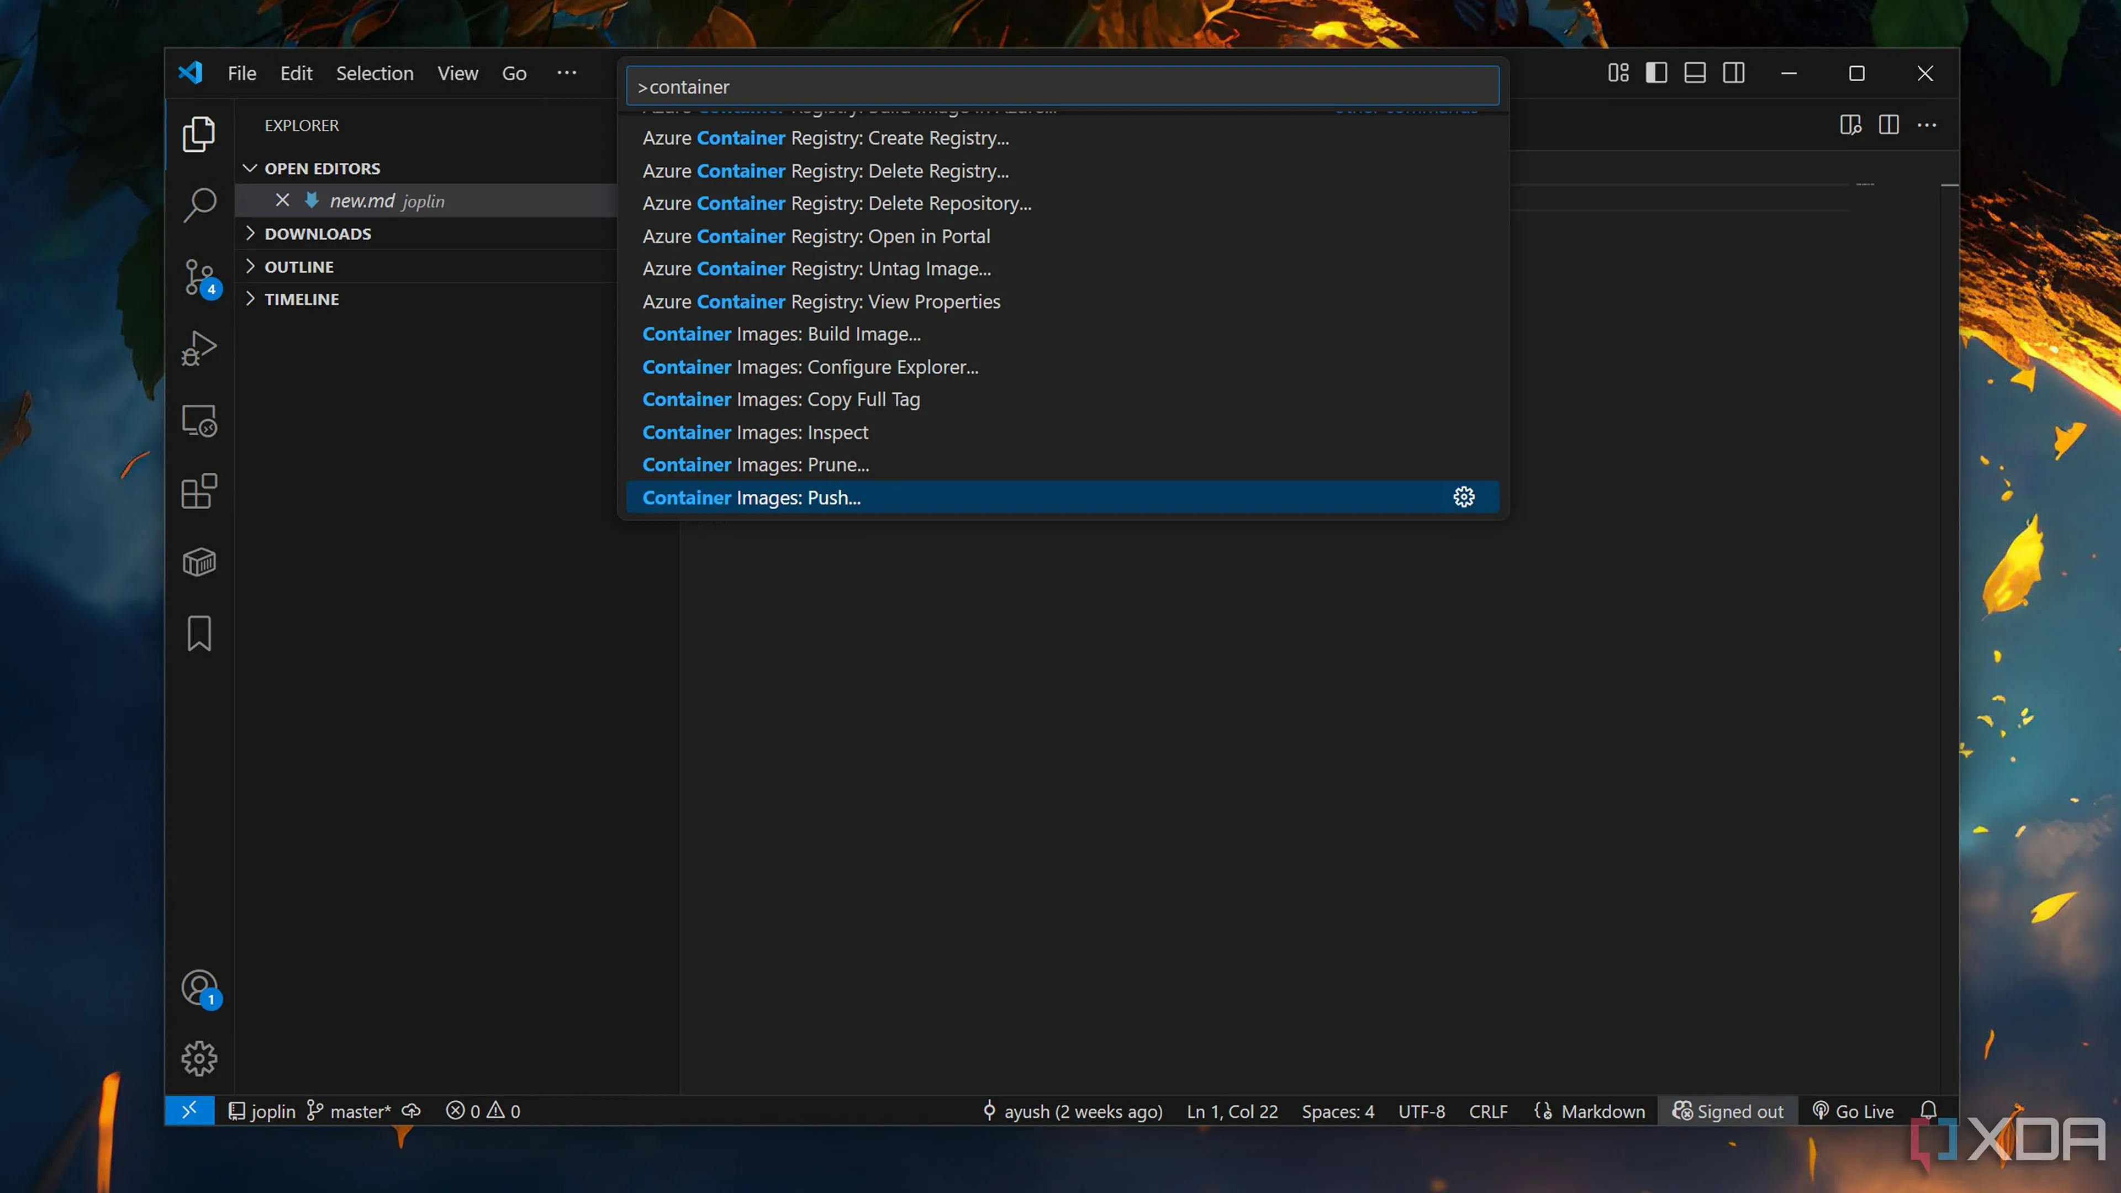
Task: Open the Extensions view
Action: [x=198, y=492]
